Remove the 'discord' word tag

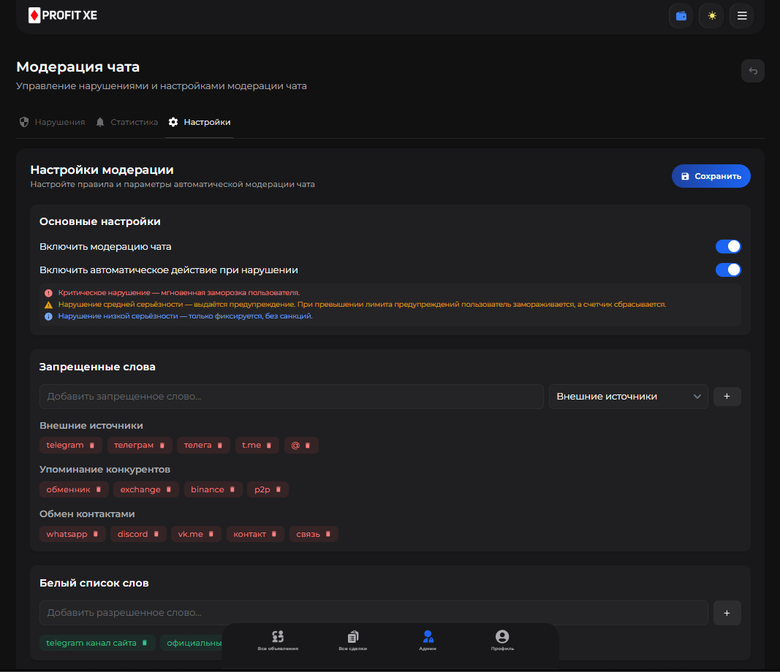click(x=156, y=534)
